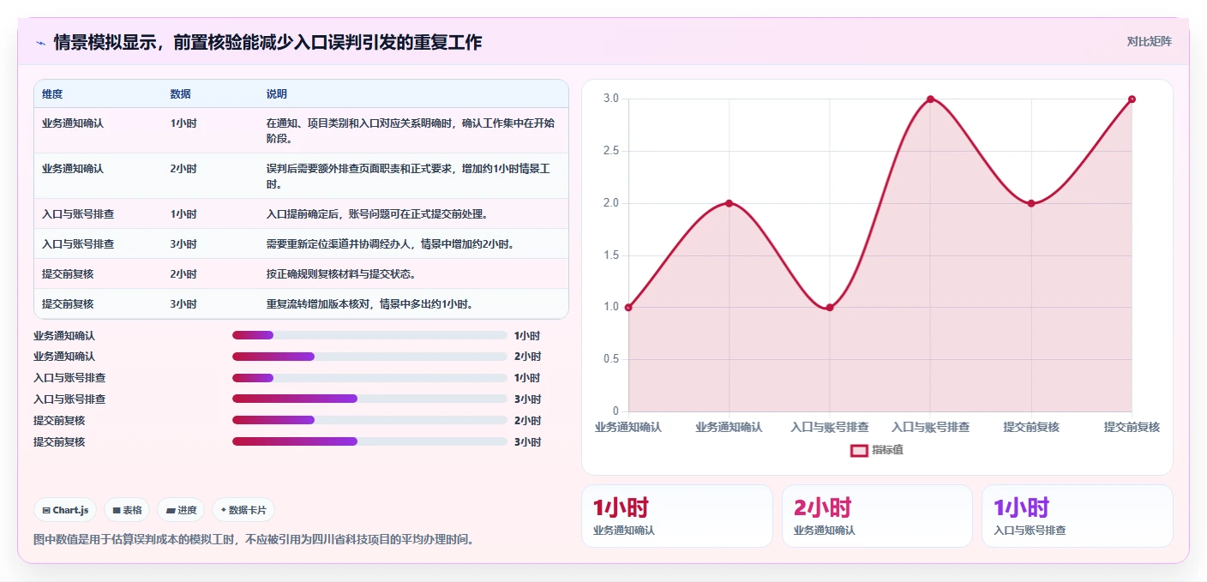Click the description 入口提前确定后，账号问题可在正式提交前处理

tap(377, 214)
